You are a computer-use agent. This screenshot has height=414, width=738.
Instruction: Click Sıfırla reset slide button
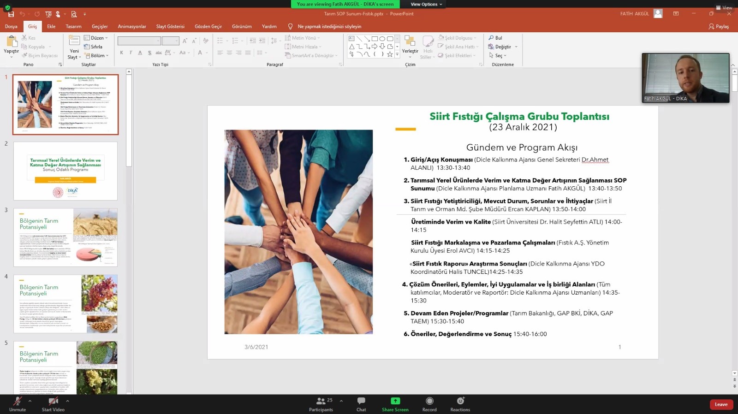click(93, 47)
